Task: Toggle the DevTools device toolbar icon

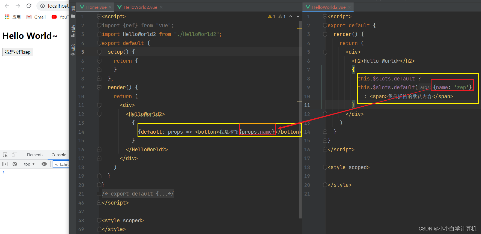Action: (14, 155)
